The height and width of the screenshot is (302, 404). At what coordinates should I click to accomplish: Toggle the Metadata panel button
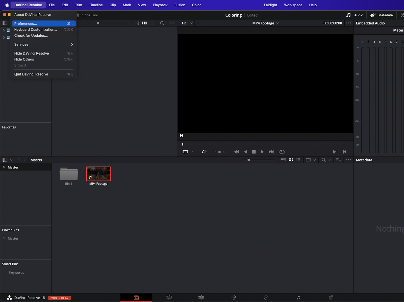pos(382,15)
